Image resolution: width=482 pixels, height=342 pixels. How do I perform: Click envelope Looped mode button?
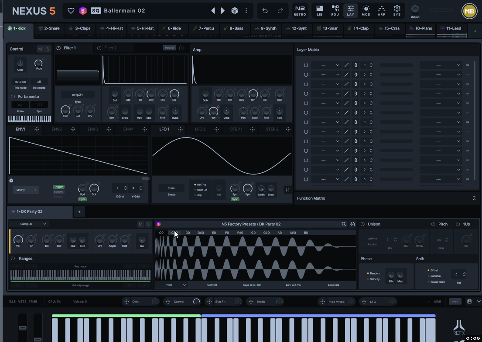tap(58, 192)
